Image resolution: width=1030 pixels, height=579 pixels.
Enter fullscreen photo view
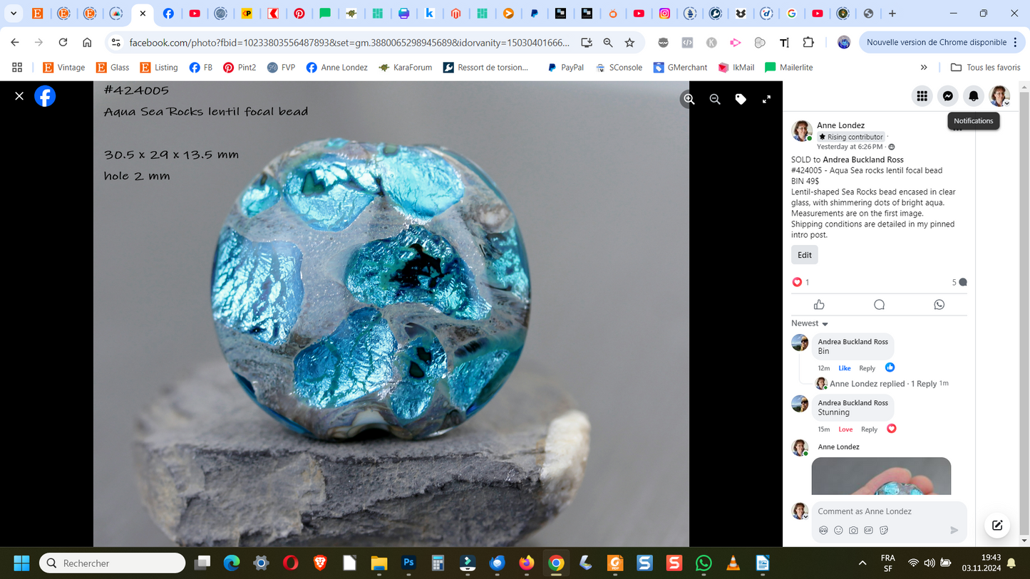point(766,100)
